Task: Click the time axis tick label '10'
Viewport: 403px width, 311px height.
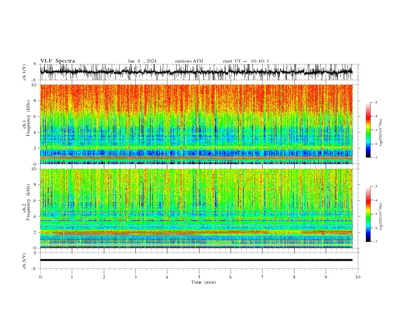Action: [x=358, y=277]
